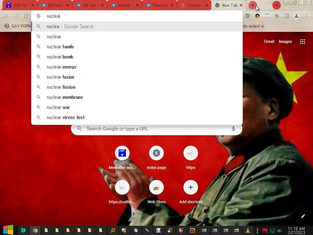This screenshot has height=235, width=313.
Task: Open the 'De' taskbar application
Action: [192, 230]
